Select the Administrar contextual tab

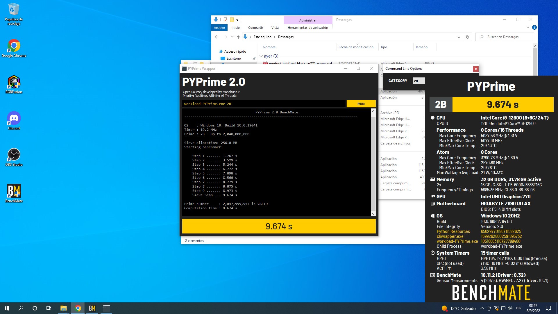[308, 20]
